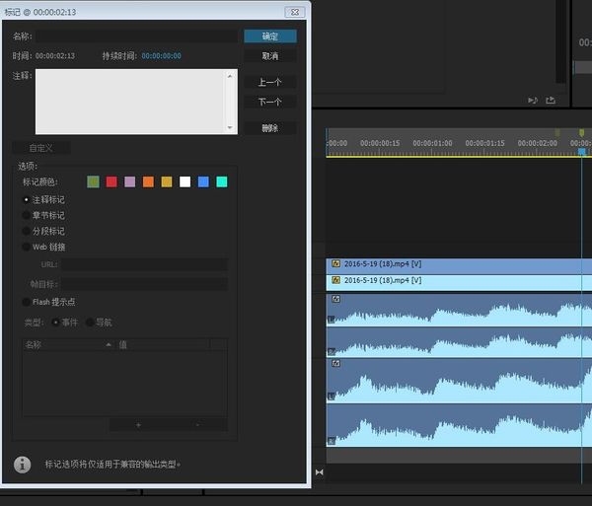The width and height of the screenshot is (592, 506).
Task: Select the 注释标记 comment marker option
Action: point(27,199)
